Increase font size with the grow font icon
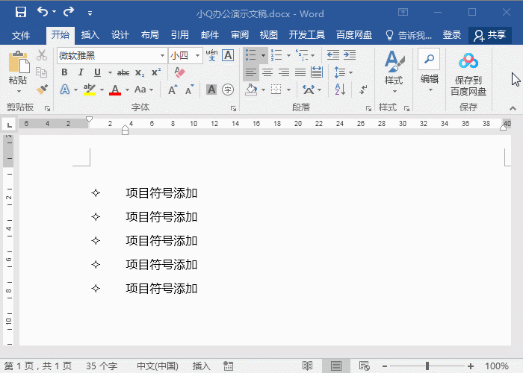The image size is (523, 373). pos(173,90)
